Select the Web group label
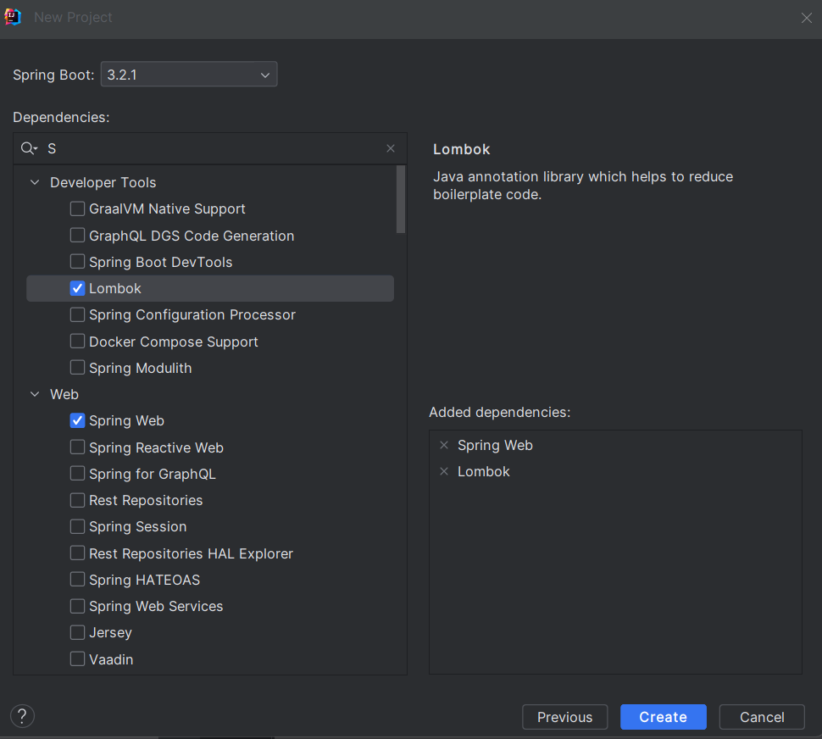 click(x=64, y=394)
